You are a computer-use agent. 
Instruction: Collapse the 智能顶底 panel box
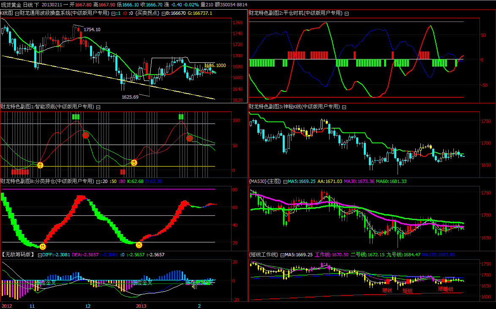pyautogui.click(x=98, y=107)
